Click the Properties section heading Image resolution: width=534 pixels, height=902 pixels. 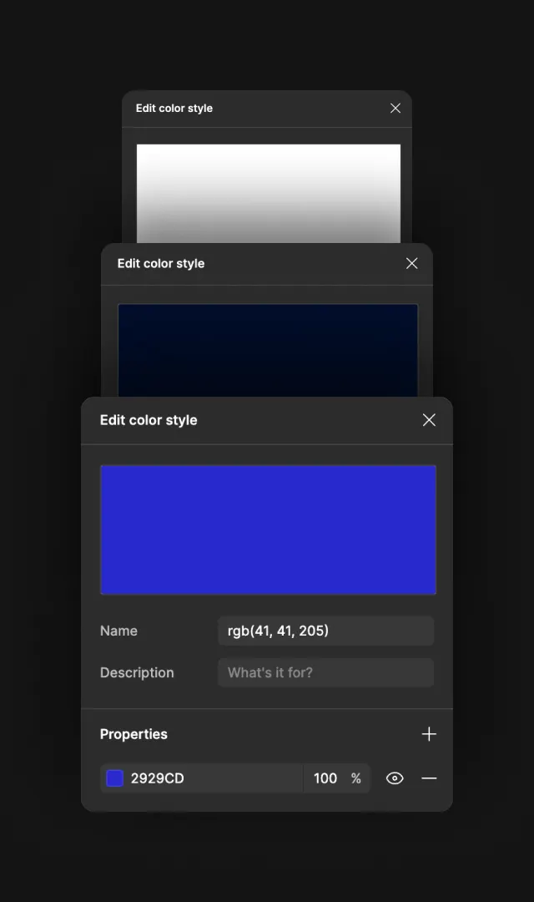(x=134, y=734)
